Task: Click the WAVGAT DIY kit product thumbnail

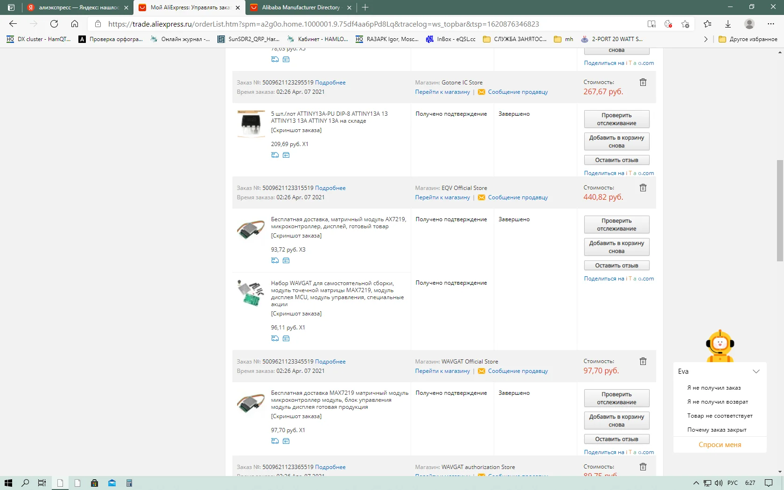Action: click(251, 293)
